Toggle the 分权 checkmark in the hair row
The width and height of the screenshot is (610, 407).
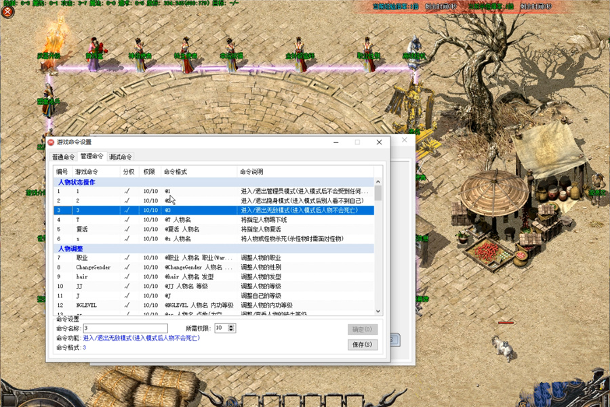click(x=127, y=277)
